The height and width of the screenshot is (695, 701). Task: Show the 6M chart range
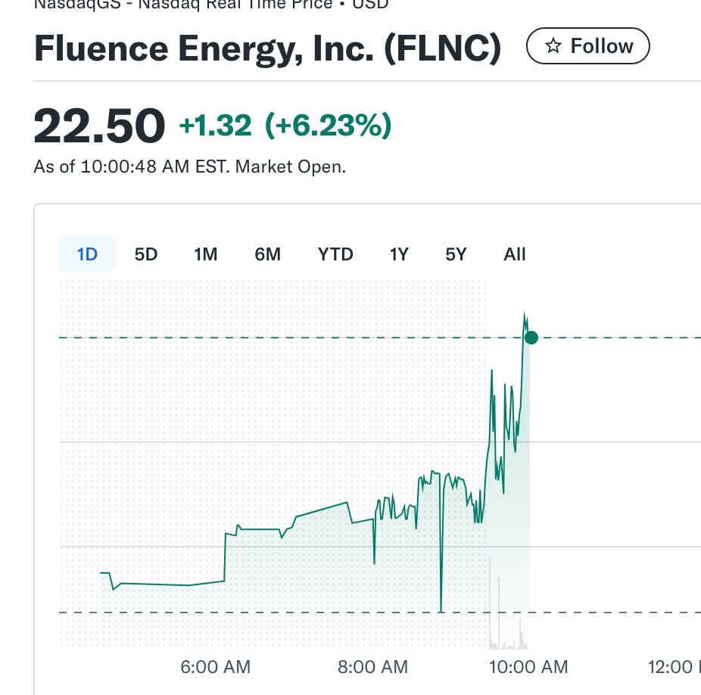pyautogui.click(x=267, y=254)
